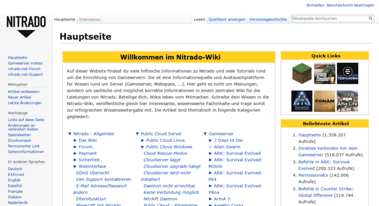Open Druckversion sidebar link
The height and width of the screenshot is (206, 379).
click(20, 140)
